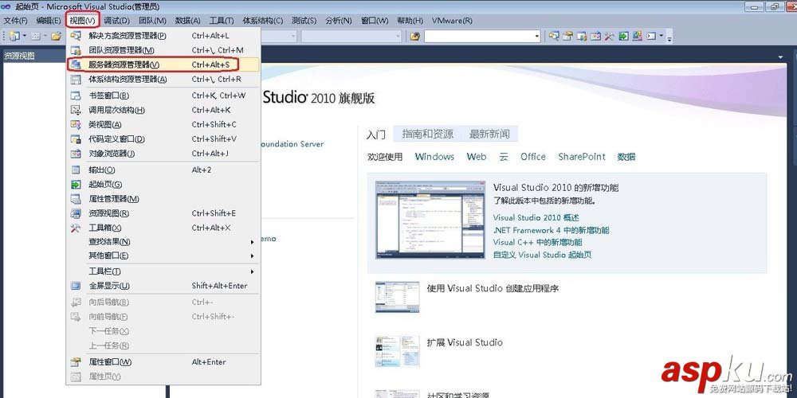
Task: Choose 输出(O) from the menu
Action: [x=163, y=170]
